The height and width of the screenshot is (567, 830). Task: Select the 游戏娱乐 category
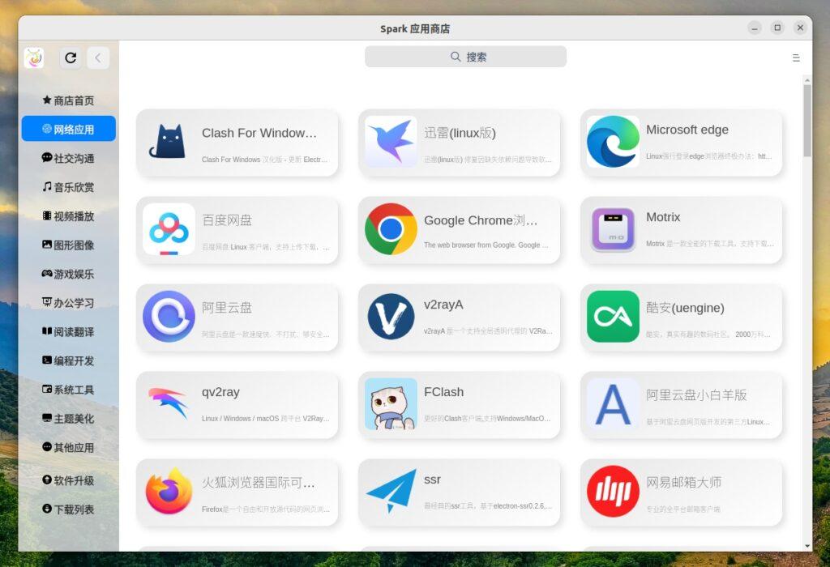[x=68, y=274]
